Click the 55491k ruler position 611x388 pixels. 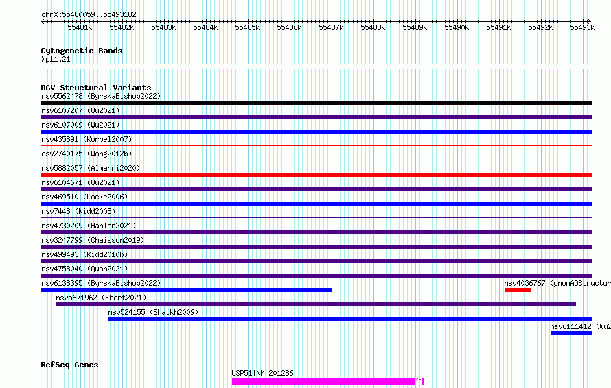(499, 27)
